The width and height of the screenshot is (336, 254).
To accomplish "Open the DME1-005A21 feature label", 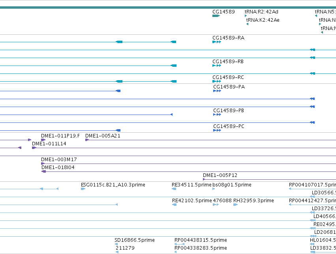I will (103, 136).
